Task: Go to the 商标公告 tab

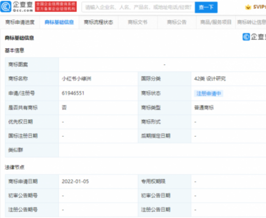Action: (x=176, y=22)
